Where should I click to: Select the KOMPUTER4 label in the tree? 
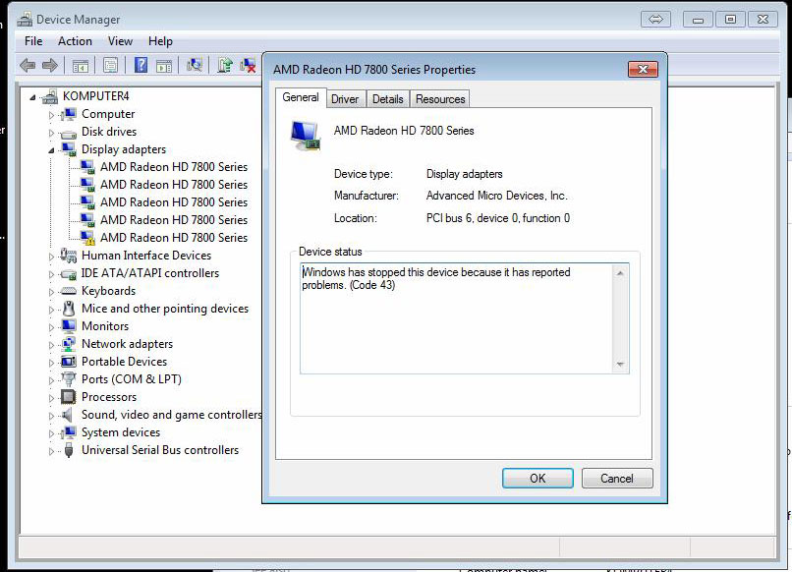96,96
